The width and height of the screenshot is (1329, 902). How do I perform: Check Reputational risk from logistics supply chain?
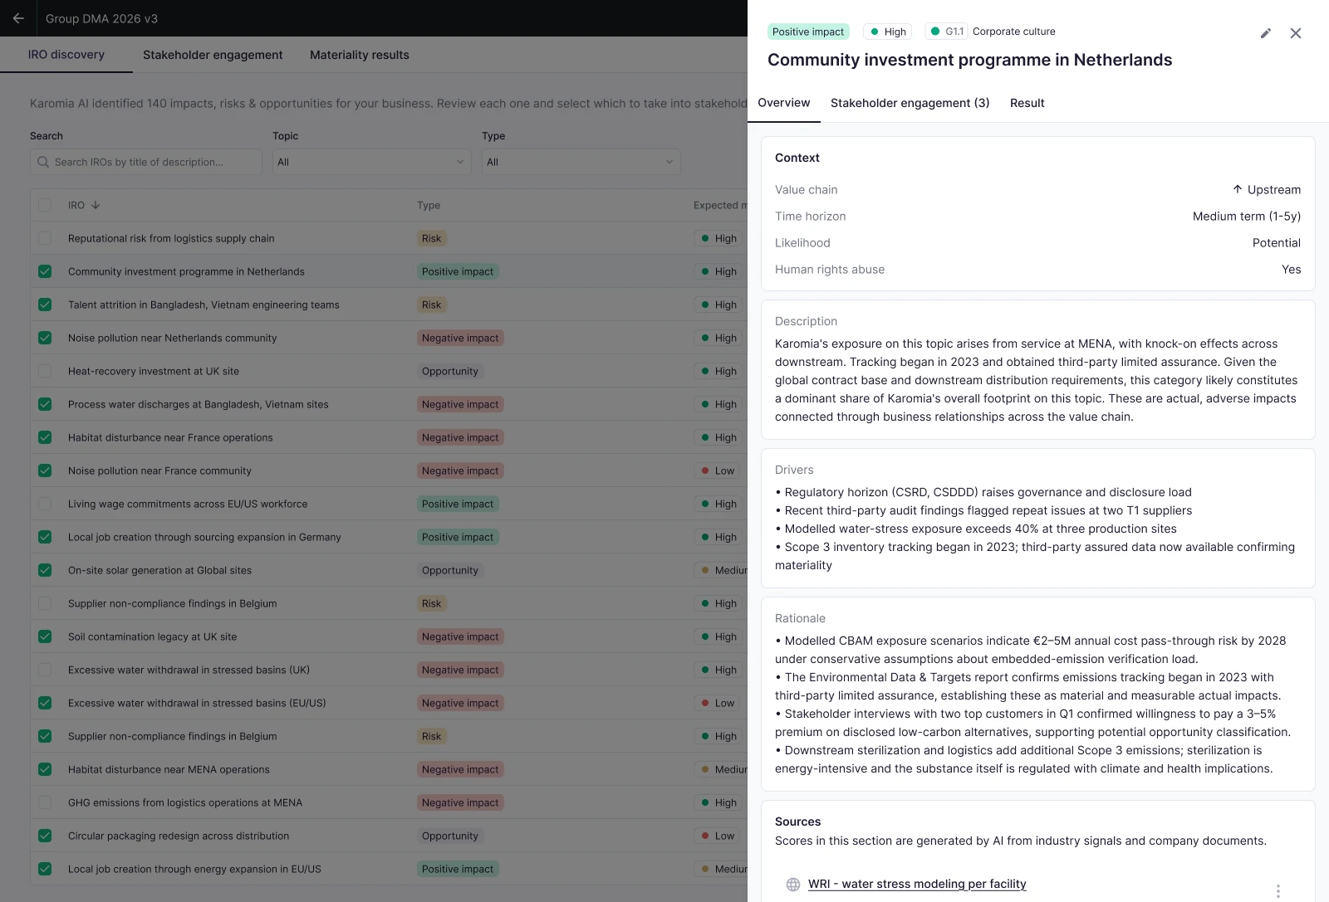[x=45, y=238]
